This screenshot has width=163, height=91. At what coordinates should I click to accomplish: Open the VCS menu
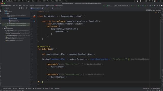57,1
